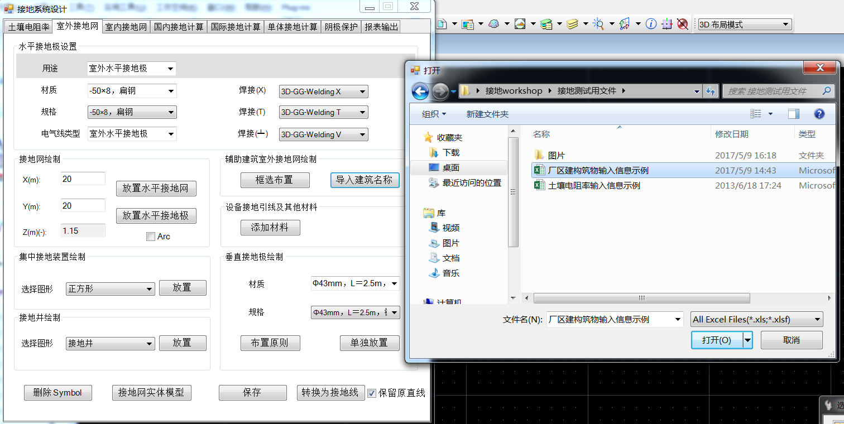Image resolution: width=844 pixels, height=424 pixels.
Task: Click the 文件名 input field
Action: pyautogui.click(x=615, y=320)
